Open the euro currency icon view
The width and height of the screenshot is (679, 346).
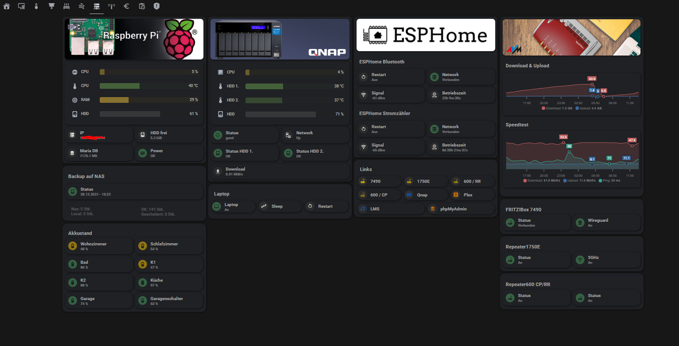[x=126, y=6]
